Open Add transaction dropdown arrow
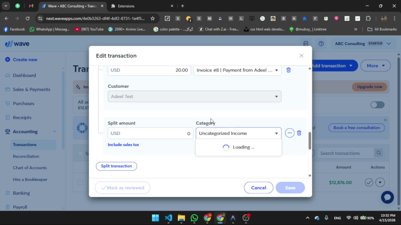This screenshot has width=401, height=225. coord(350,66)
